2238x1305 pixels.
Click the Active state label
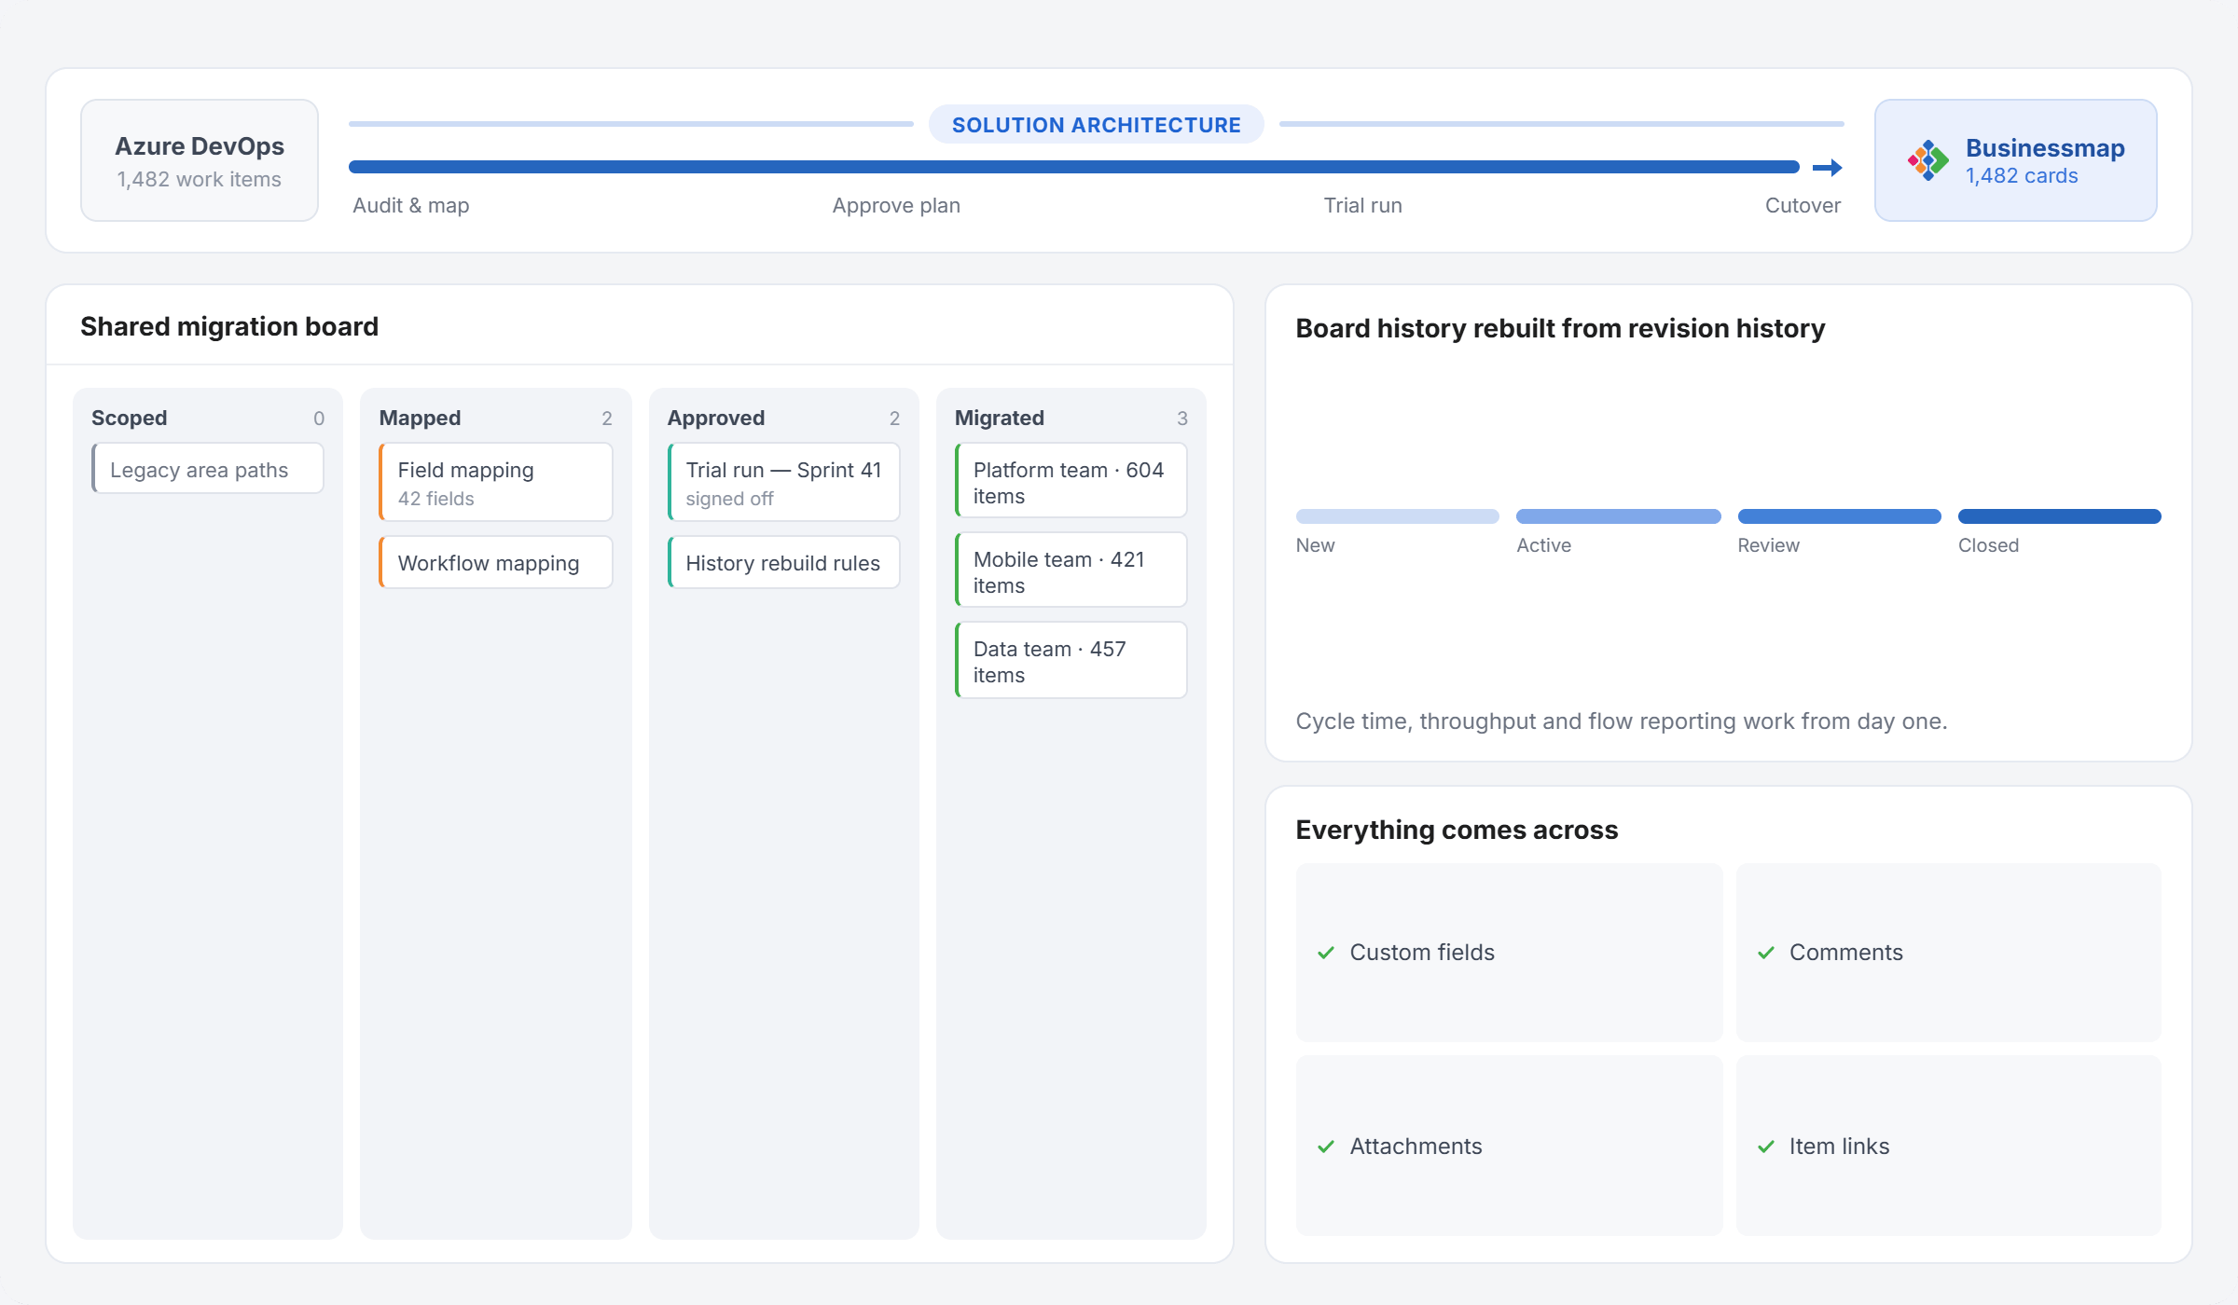1544,545
